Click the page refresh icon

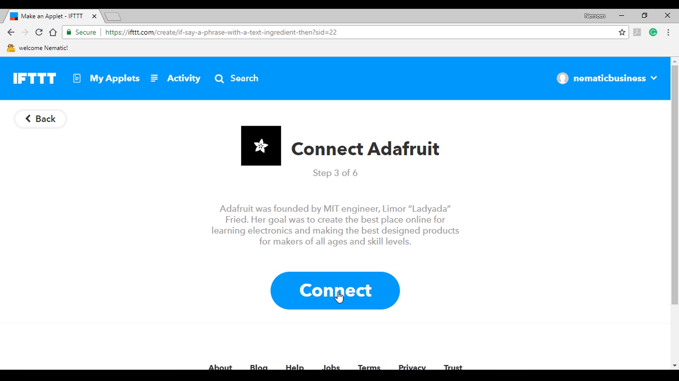click(x=40, y=32)
